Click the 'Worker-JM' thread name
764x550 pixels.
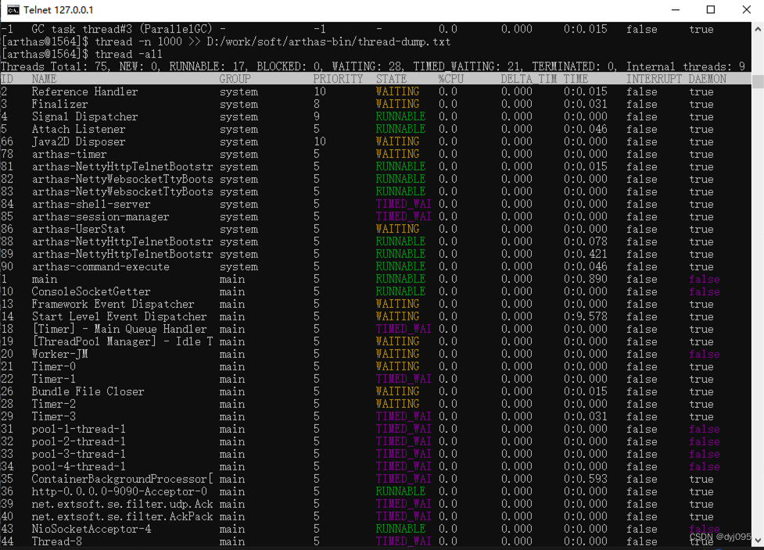[60, 355]
